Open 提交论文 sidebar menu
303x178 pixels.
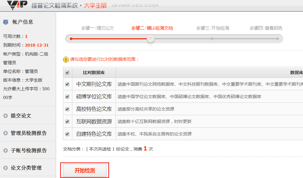[21, 116]
